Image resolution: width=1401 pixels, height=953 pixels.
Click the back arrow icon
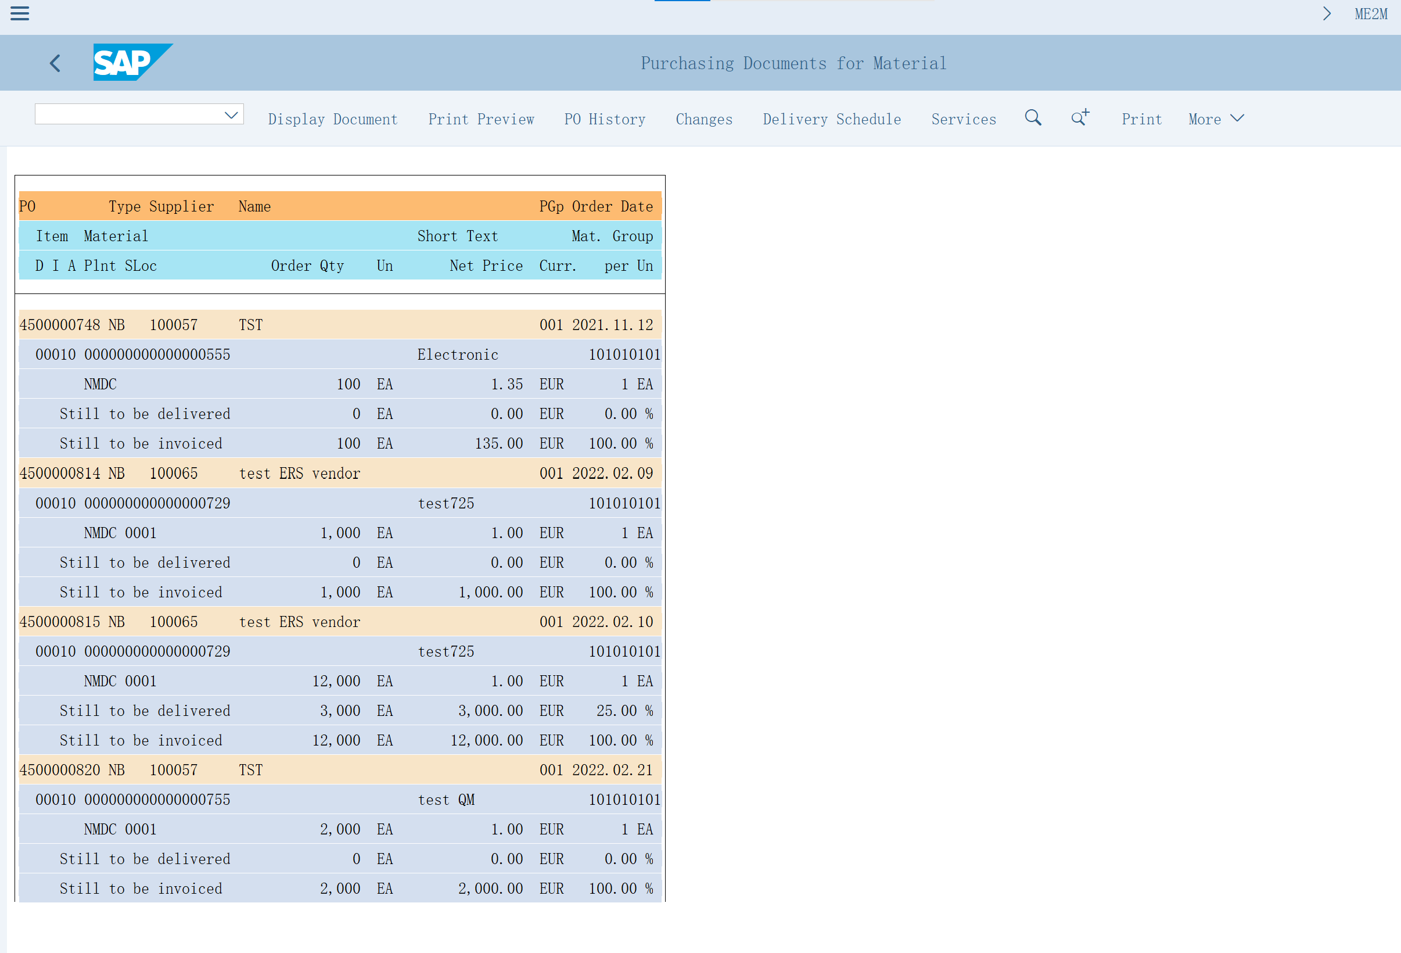click(x=55, y=63)
